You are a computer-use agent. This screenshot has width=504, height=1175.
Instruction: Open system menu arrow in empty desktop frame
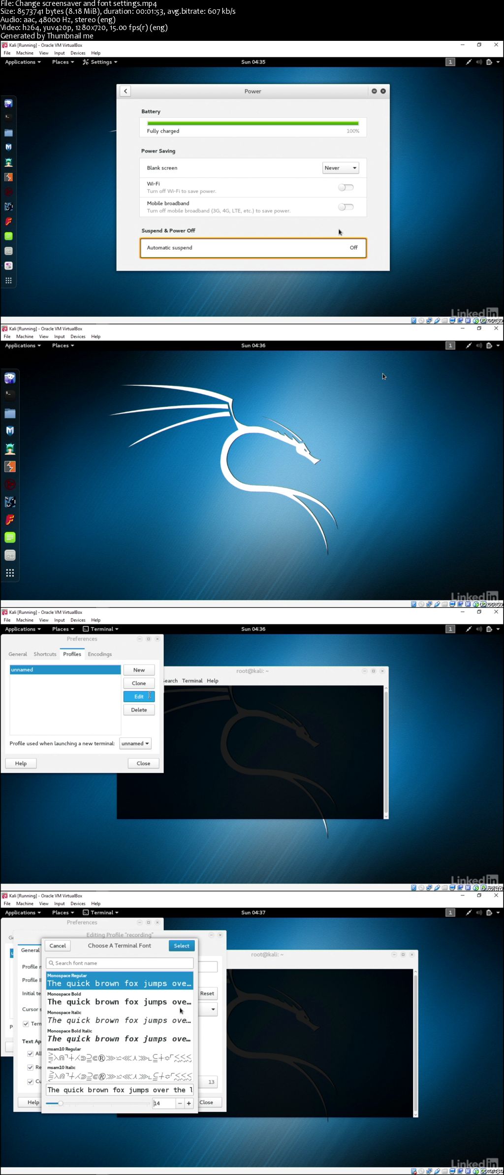pos(498,346)
